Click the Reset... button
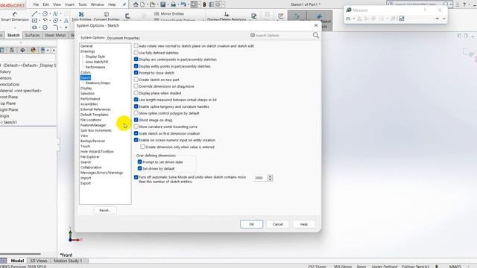The height and width of the screenshot is (268, 477). 105,210
